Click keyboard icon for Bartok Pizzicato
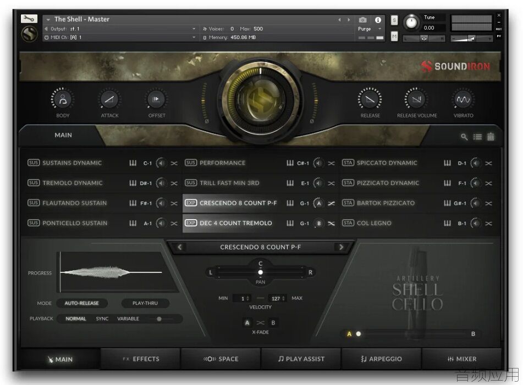 (447, 203)
